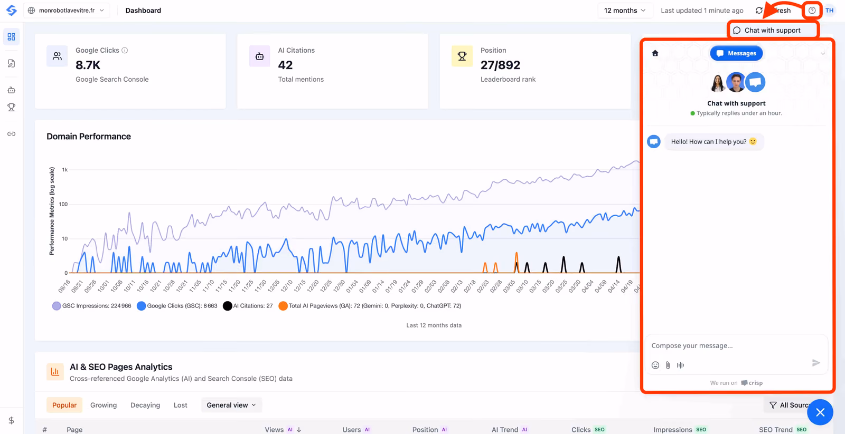Viewport: 845px width, 434px height.
Task: Open the AI robot icon in sidebar
Action: click(x=11, y=90)
